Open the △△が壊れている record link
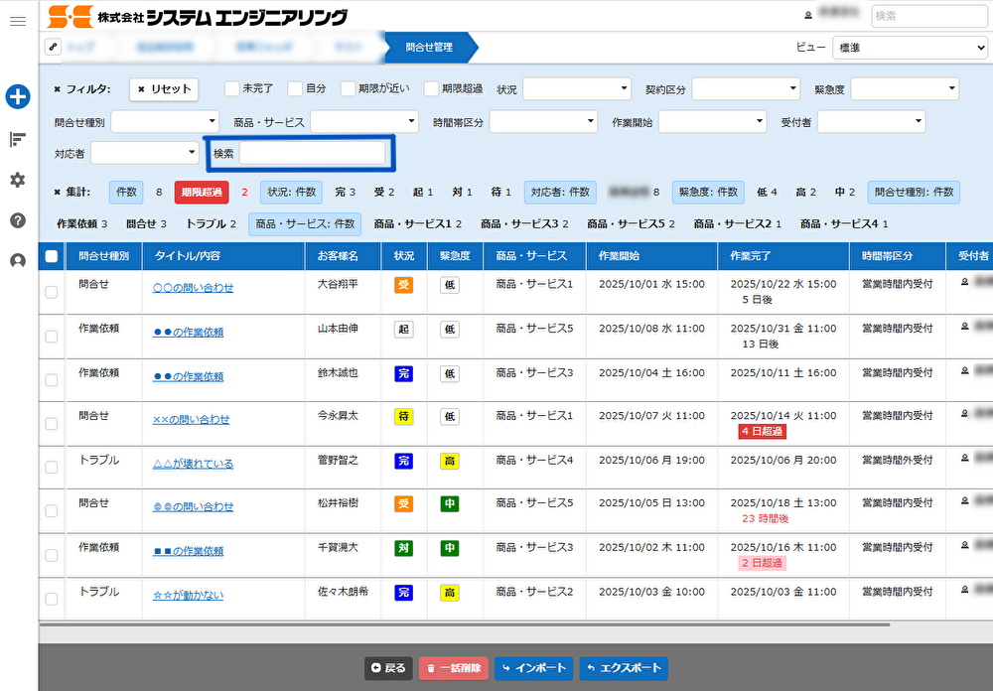Screen dimensions: 993x691 point(193,464)
